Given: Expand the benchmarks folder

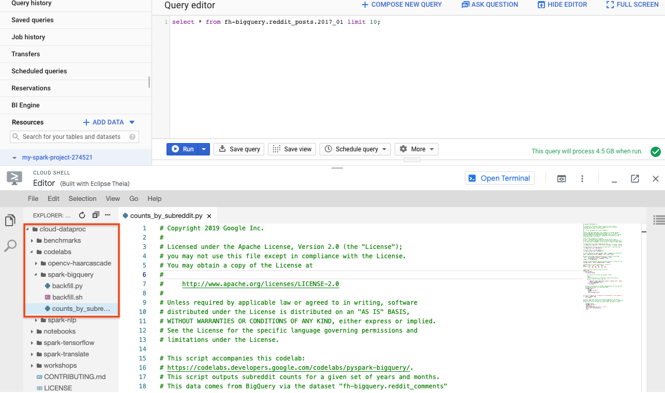Looking at the screenshot, I should (x=32, y=241).
